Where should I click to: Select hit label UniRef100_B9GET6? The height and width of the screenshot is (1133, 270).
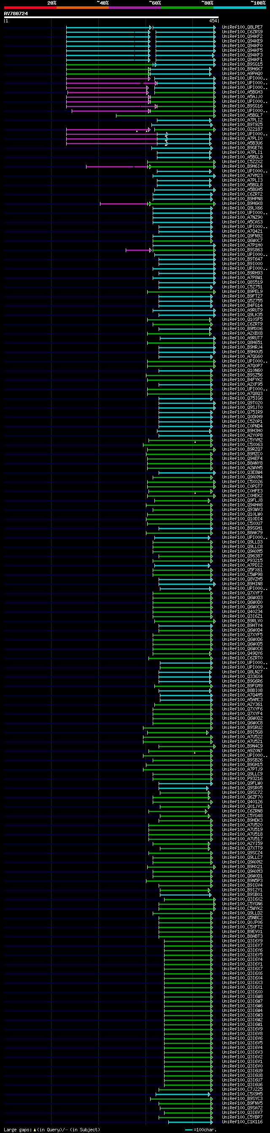(242, 148)
